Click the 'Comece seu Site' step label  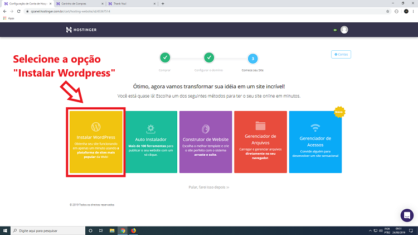(x=252, y=70)
